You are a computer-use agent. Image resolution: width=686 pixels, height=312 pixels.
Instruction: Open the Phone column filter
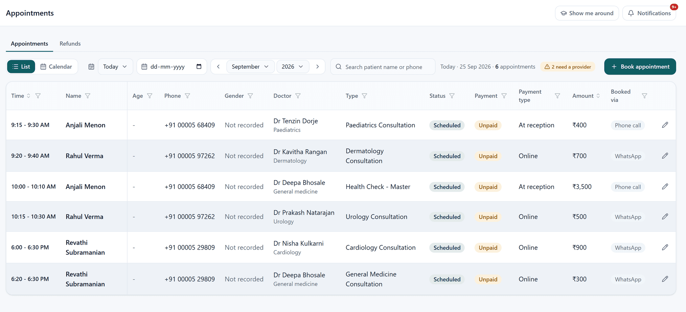(x=188, y=96)
